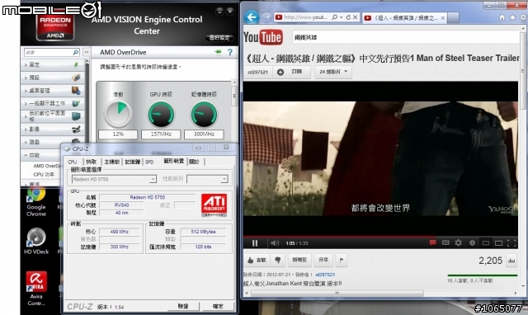Click the Add to button below the video
The width and height of the screenshot is (528, 315).
[x=299, y=260]
